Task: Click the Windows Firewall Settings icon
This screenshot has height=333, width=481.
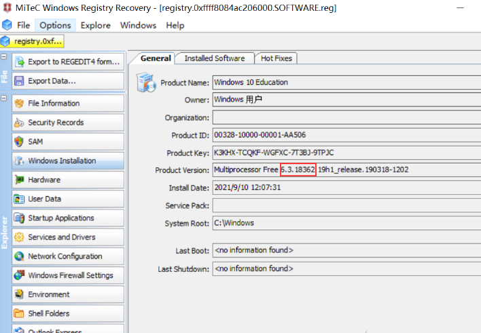Action: [x=19, y=275]
